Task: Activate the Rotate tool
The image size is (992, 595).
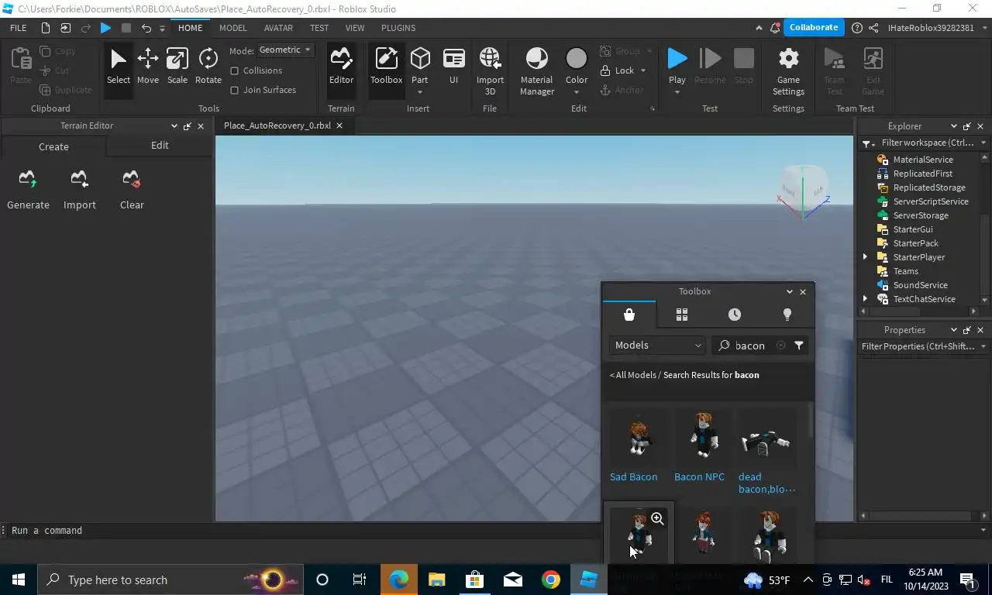Action: [208, 67]
